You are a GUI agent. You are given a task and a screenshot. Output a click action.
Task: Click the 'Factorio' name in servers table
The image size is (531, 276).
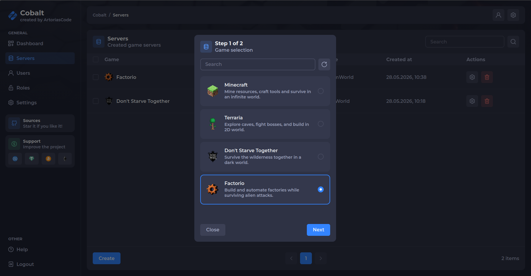coord(126,77)
